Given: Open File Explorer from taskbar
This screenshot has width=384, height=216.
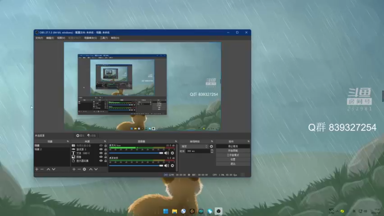Looking at the screenshot, I should click(175, 211).
